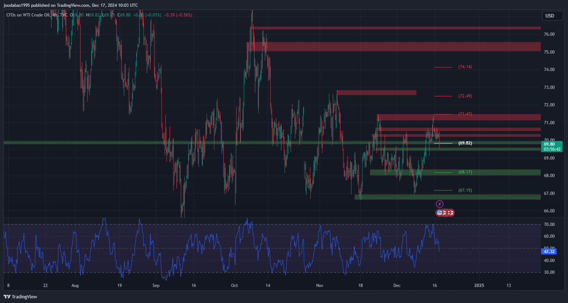Select the 74.14 red target level label
Image resolution: width=568 pixels, height=303 pixels.
click(x=465, y=67)
